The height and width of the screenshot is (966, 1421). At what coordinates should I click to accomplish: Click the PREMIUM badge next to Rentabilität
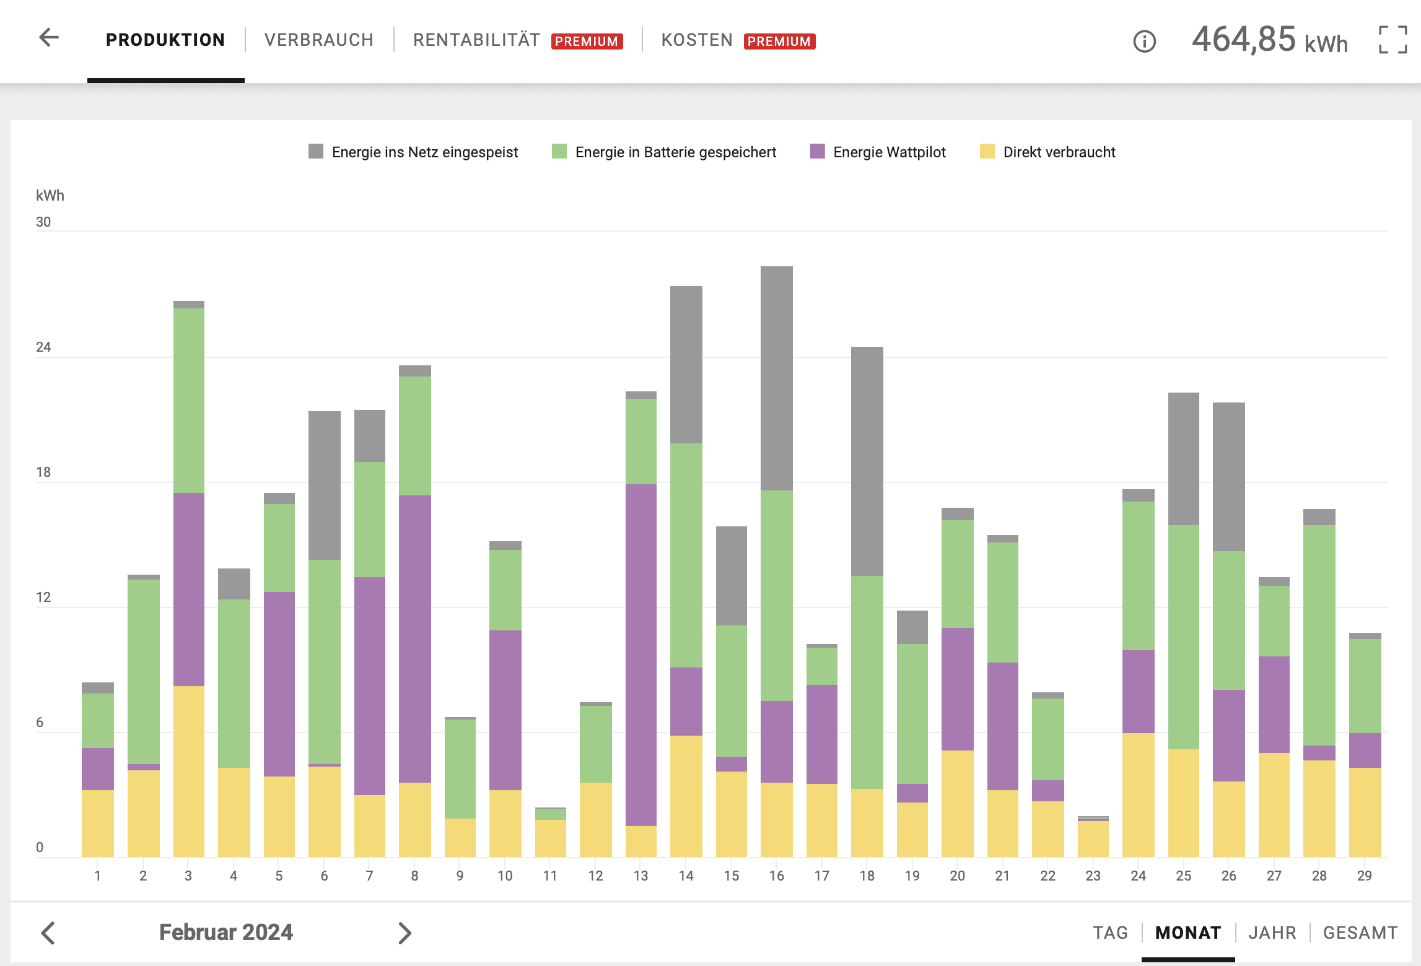(587, 41)
